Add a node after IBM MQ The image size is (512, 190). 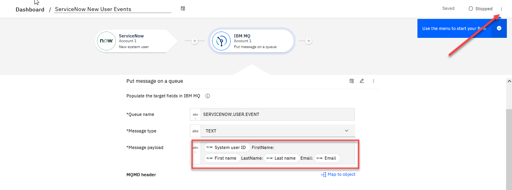[x=309, y=41]
